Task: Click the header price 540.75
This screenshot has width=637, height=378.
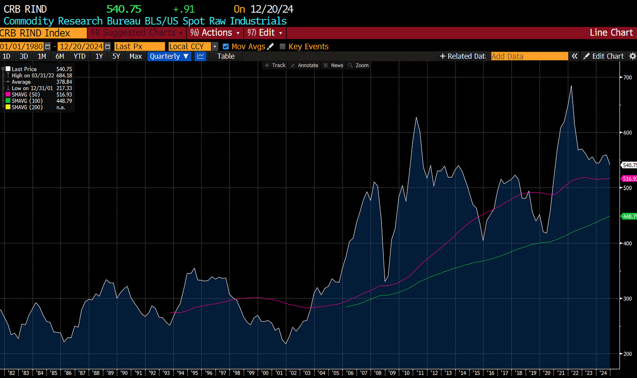Action: click(x=123, y=9)
